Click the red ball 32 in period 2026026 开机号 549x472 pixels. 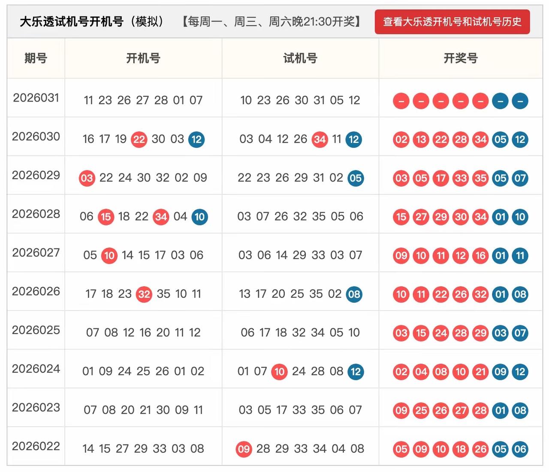tap(144, 294)
